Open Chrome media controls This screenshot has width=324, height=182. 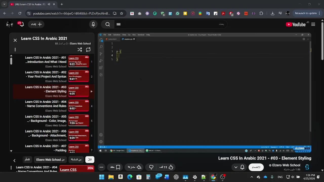coord(280,13)
